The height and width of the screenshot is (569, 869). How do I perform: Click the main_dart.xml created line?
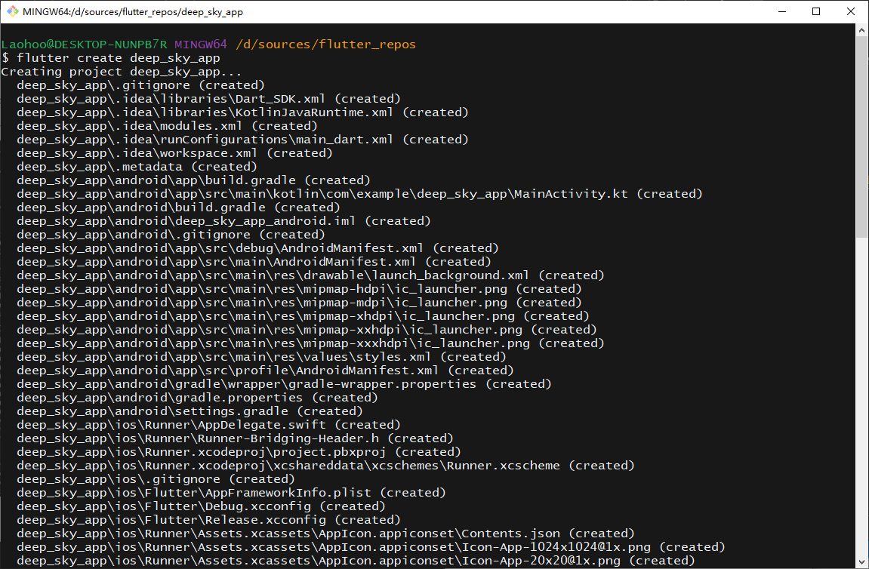243,140
